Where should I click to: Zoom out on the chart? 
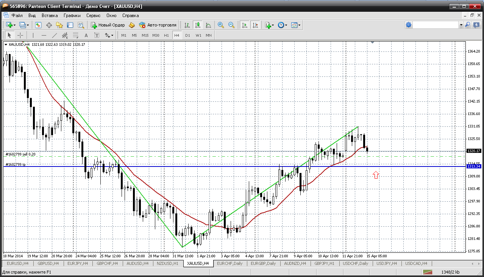(231, 25)
